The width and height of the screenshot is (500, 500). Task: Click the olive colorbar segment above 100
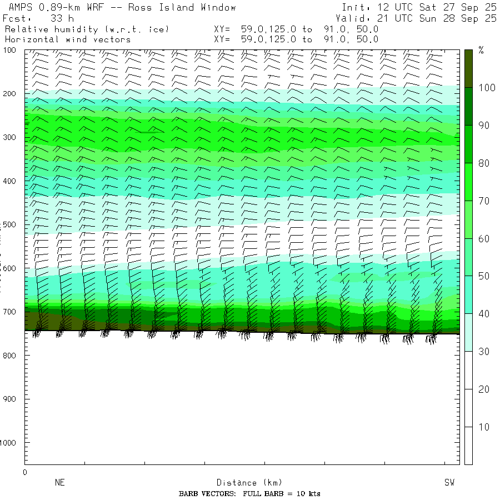coord(468,68)
